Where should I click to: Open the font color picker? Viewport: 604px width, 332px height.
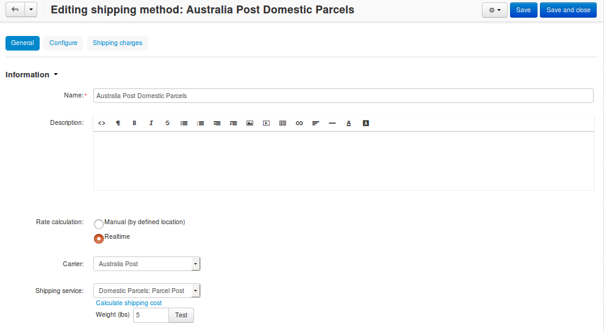pos(348,123)
